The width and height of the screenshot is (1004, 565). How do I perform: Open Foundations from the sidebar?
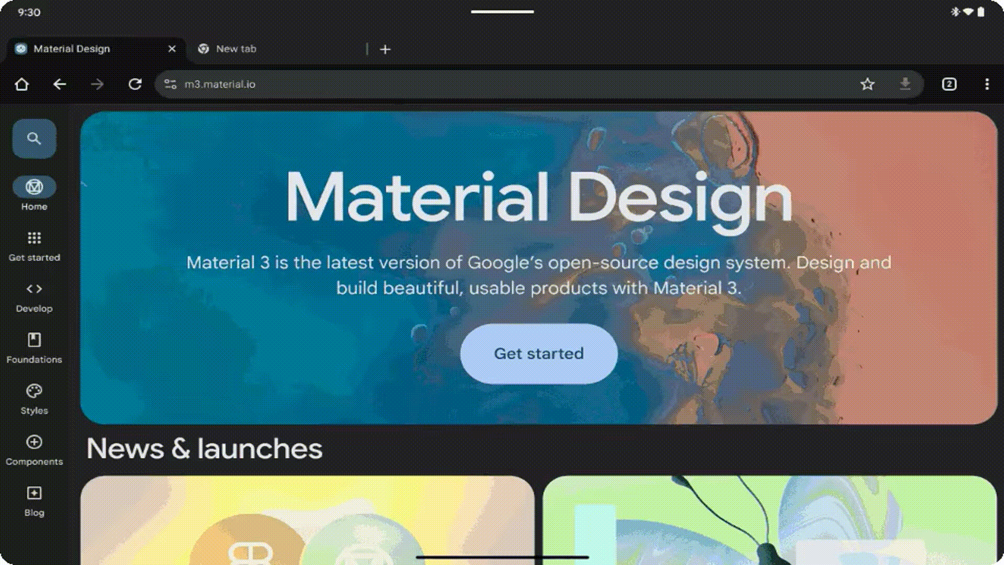point(34,341)
